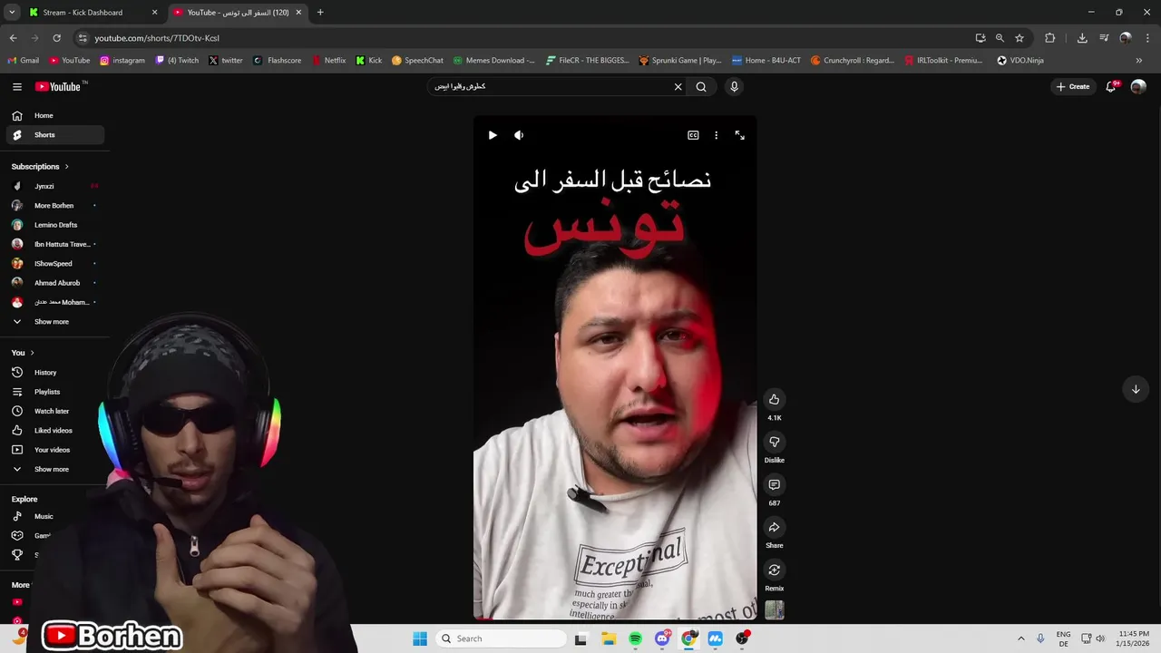
Task: Bookmark this page with star icon
Action: (x=1020, y=38)
